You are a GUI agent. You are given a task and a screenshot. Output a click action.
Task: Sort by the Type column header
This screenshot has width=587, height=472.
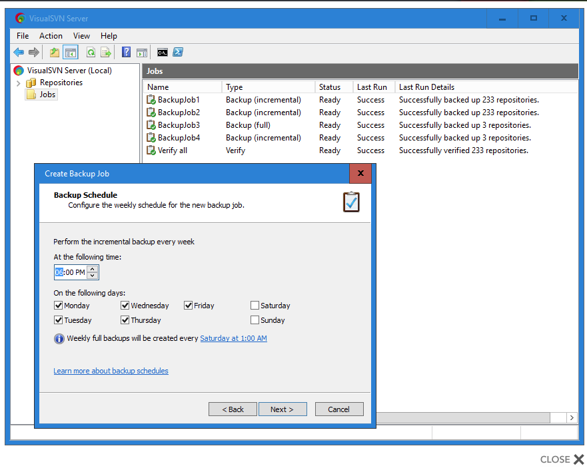point(269,87)
